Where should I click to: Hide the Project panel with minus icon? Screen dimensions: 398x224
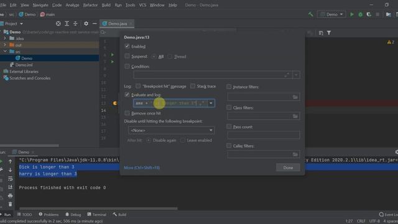(95, 24)
